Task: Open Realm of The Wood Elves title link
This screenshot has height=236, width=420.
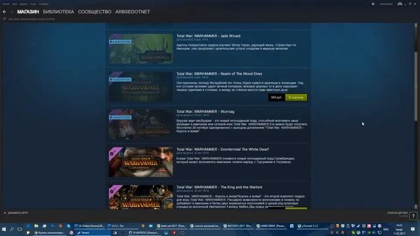Action: click(219, 73)
